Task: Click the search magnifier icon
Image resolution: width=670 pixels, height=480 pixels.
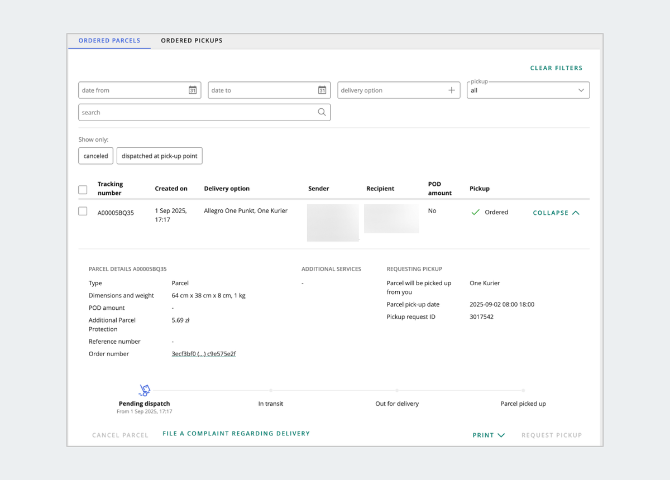Action: point(322,112)
